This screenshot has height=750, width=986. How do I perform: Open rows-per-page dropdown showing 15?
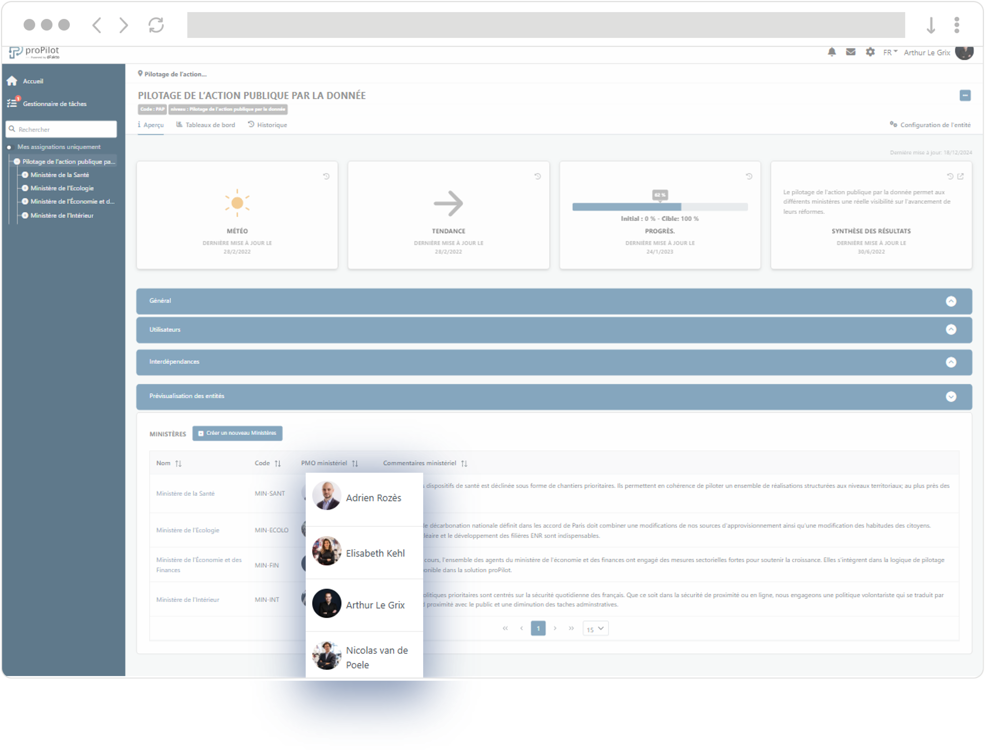(595, 629)
